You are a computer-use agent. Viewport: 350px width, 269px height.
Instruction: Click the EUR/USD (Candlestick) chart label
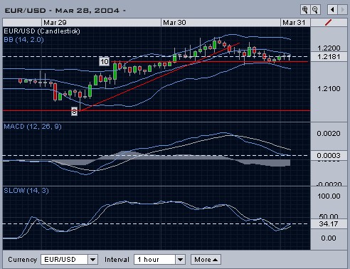(x=42, y=31)
